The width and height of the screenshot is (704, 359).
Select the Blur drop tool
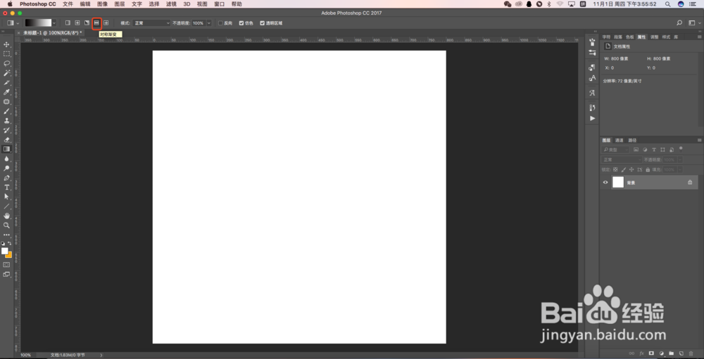point(7,159)
